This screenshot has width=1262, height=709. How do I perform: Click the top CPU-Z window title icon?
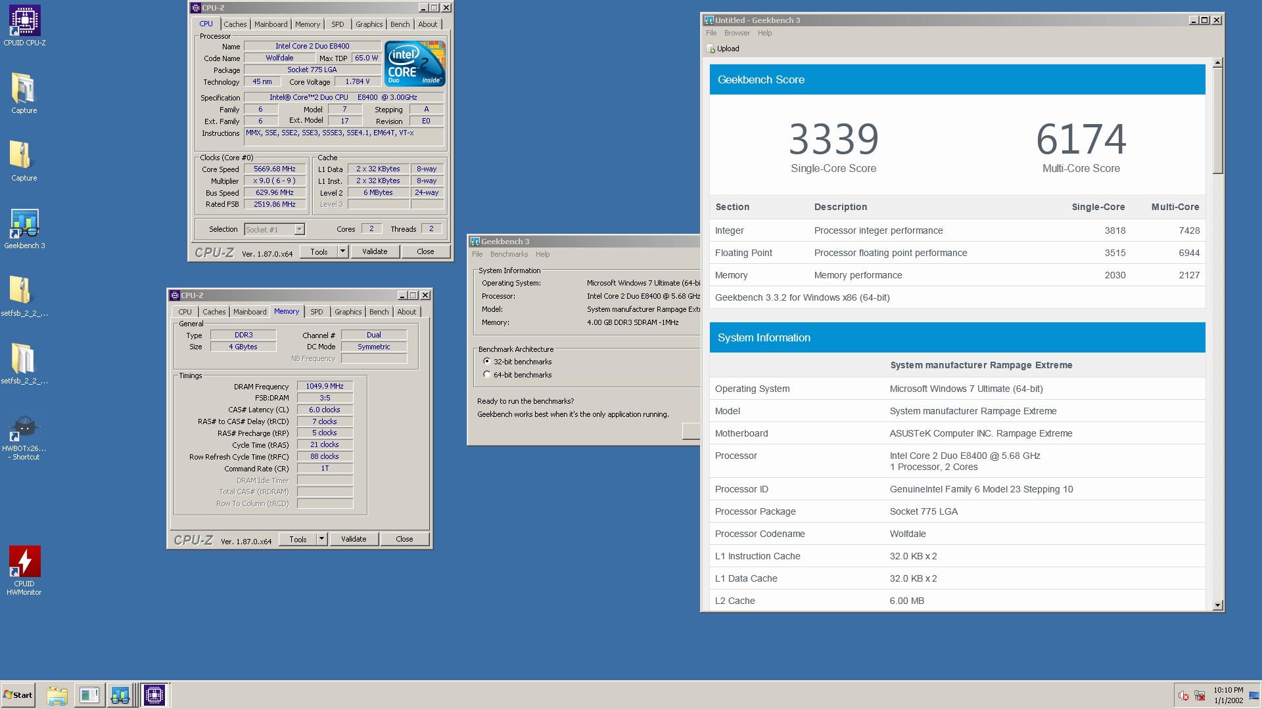195,8
